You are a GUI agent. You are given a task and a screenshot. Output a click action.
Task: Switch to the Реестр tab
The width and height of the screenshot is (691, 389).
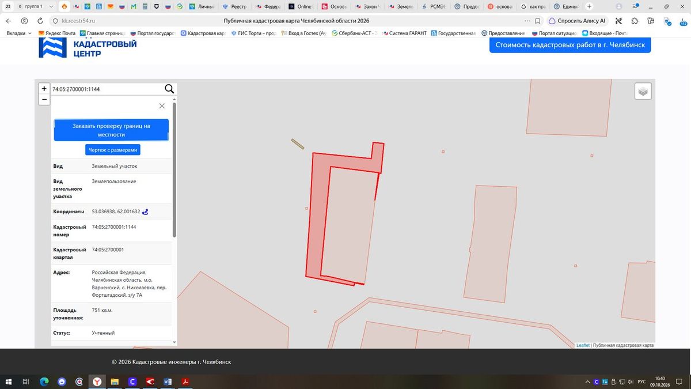[236, 6]
